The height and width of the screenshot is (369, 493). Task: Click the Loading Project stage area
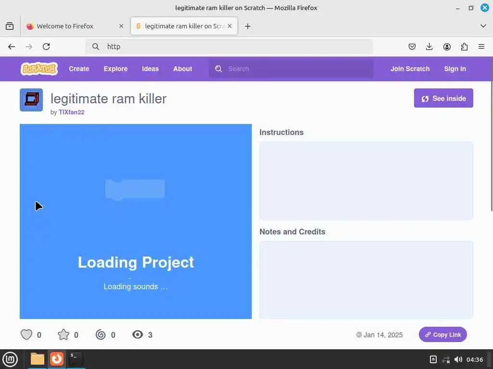(x=135, y=221)
